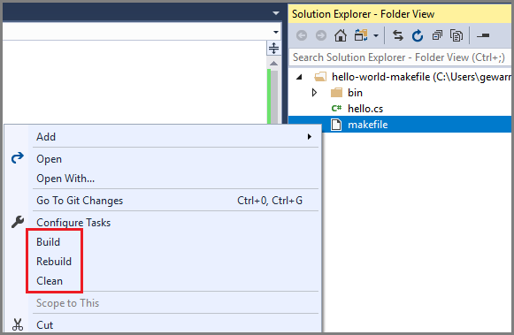Select the hello.cs file
Image resolution: width=514 pixels, height=335 pixels.
365,109
